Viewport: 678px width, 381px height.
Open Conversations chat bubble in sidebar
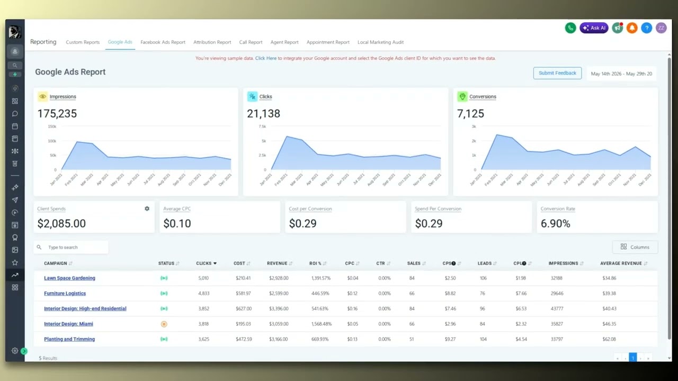(x=15, y=114)
